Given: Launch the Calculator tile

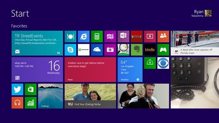Looking at the screenshot, I should [97, 37].
